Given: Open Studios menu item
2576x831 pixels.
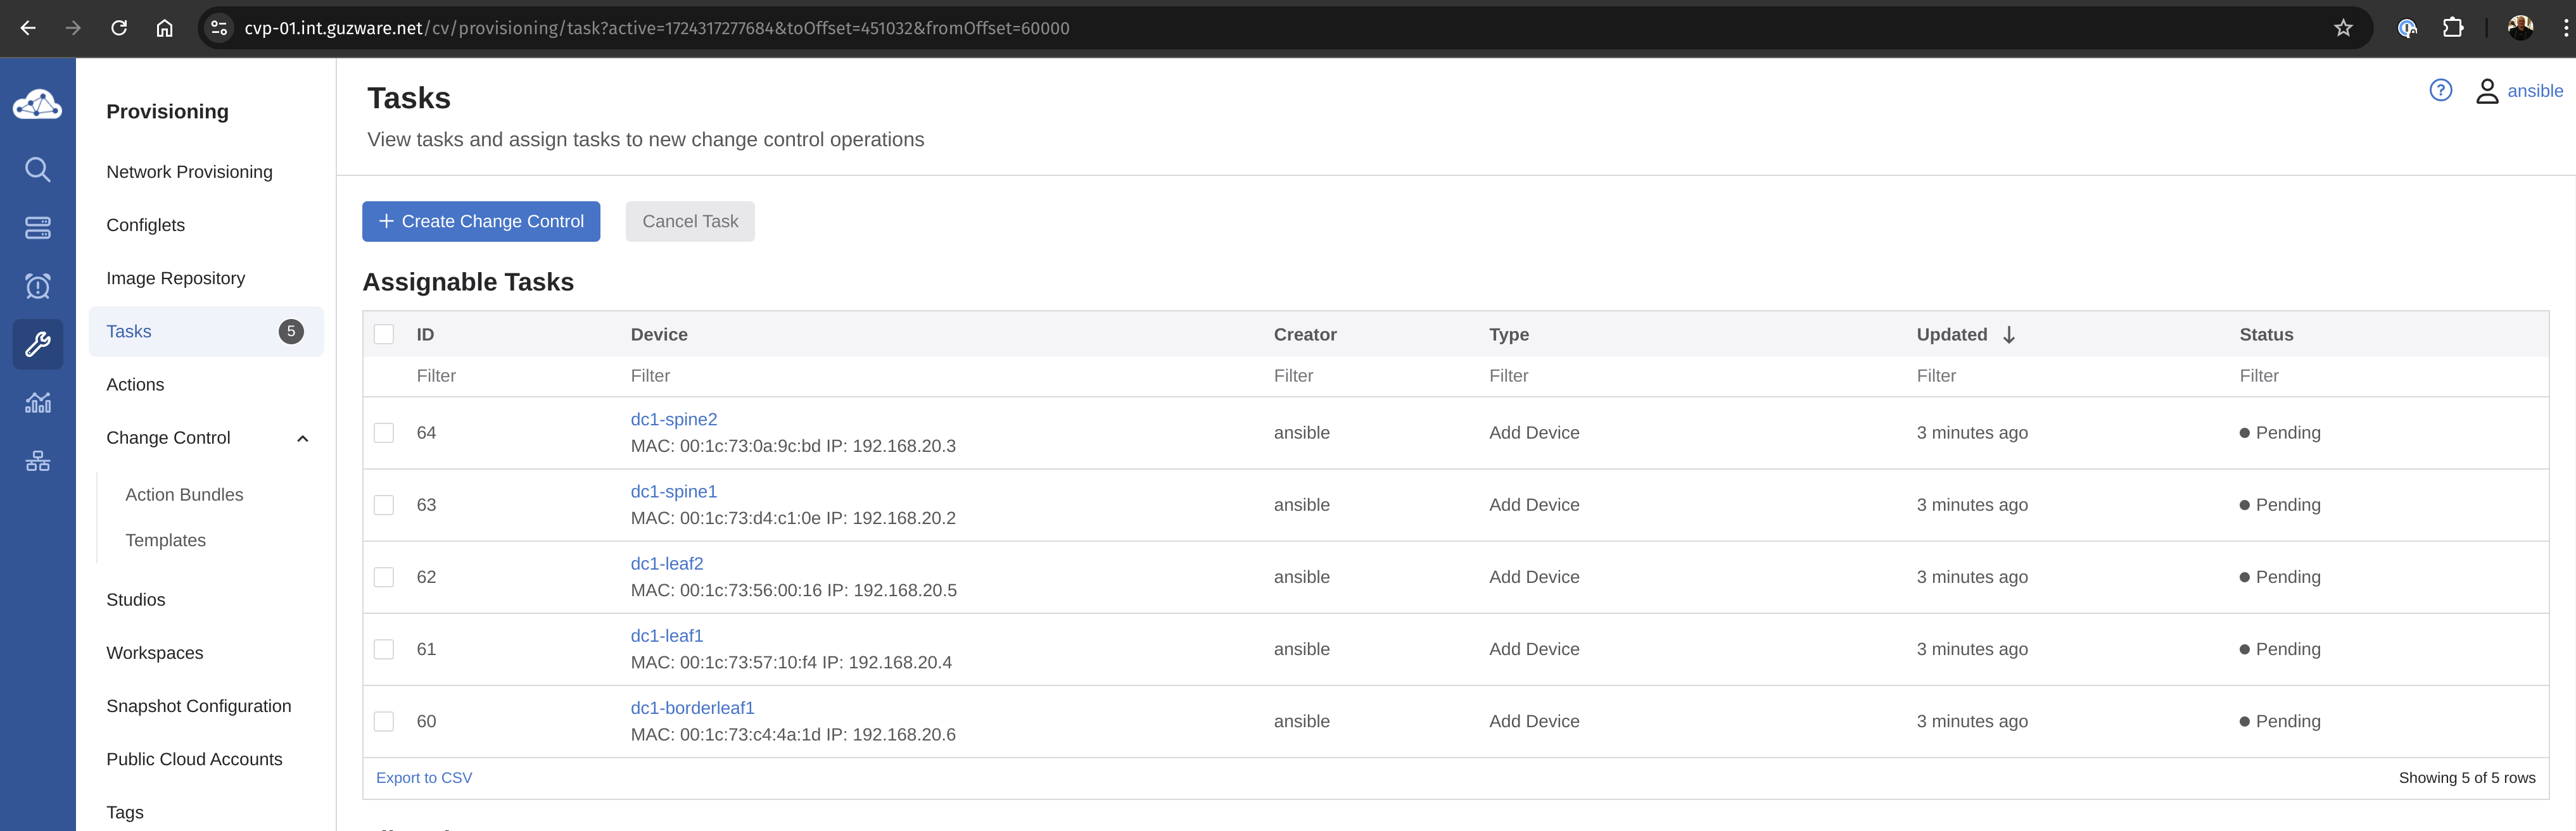Looking at the screenshot, I should pos(135,599).
